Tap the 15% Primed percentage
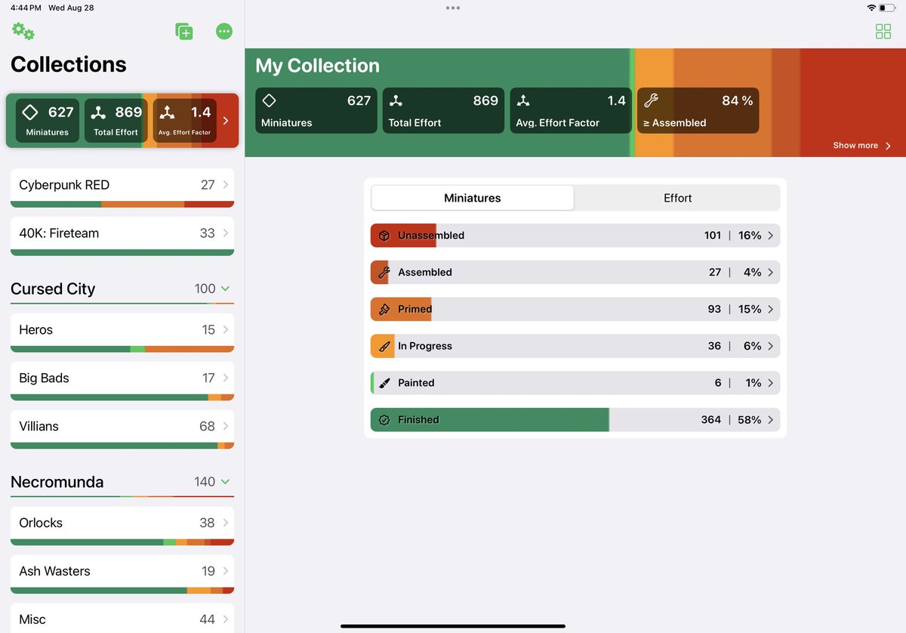 point(750,309)
